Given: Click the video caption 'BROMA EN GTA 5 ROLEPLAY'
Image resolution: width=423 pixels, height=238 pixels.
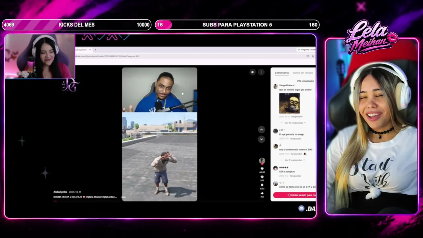Looking at the screenshot, I should [x=68, y=197].
